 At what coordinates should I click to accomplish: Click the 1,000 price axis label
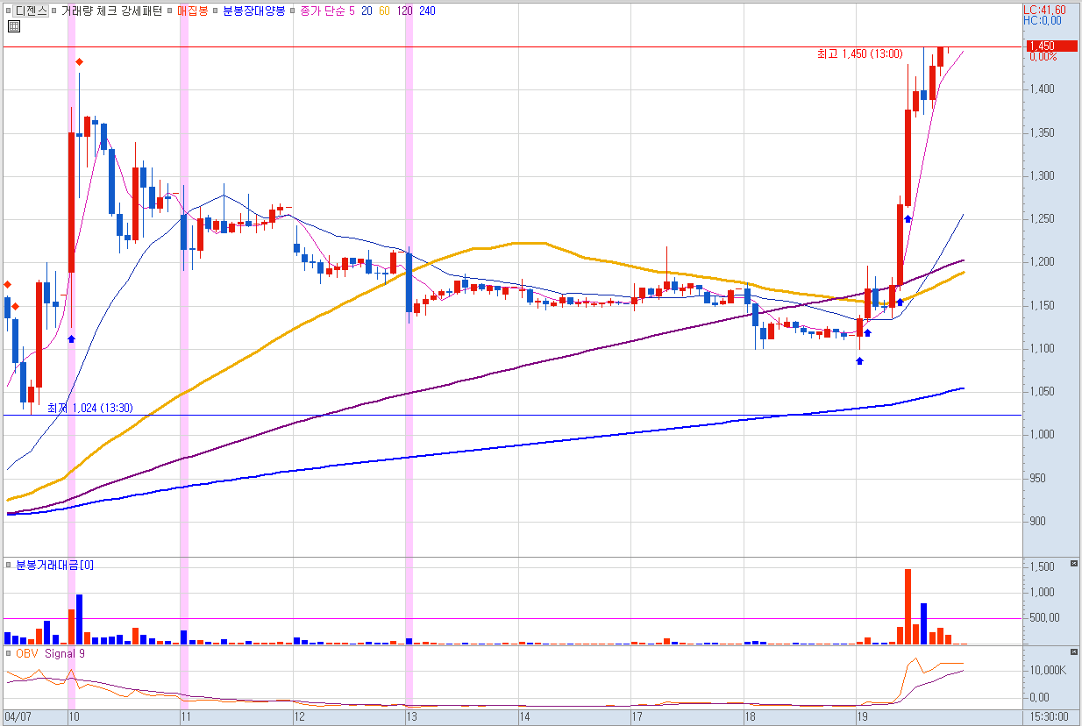[1042, 435]
